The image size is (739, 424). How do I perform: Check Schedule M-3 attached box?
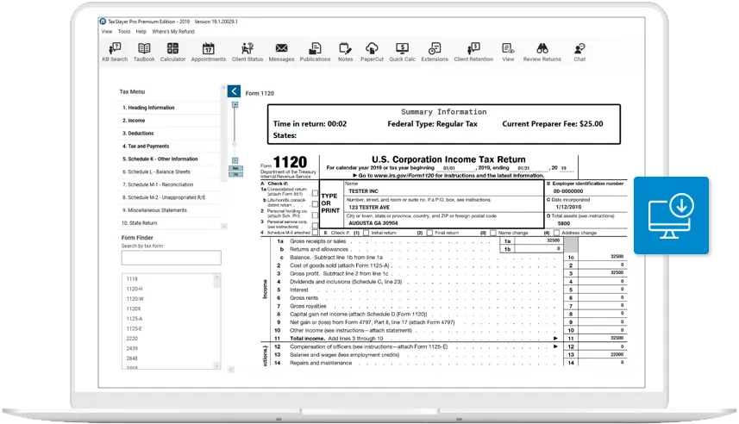[x=315, y=233]
